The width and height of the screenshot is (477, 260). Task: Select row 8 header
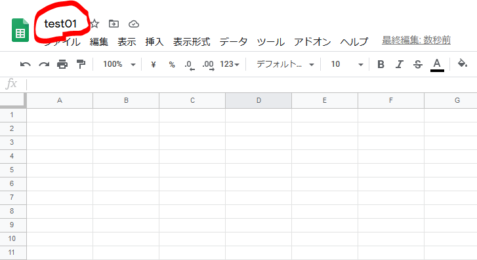(13, 212)
